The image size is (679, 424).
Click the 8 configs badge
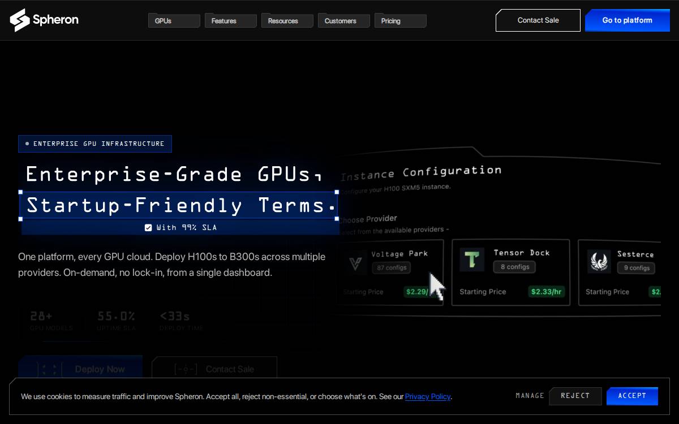[x=514, y=267]
